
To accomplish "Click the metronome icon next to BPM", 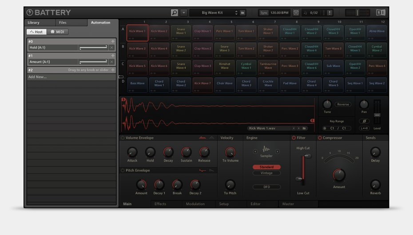I will click(x=296, y=13).
